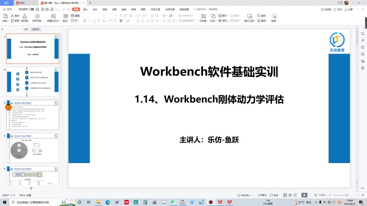Click the Print icon in quick access toolbar
The width and height of the screenshot is (367, 206).
point(47,9)
